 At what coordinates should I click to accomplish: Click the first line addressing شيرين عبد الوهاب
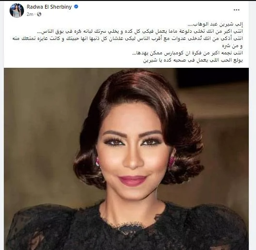[216, 25]
